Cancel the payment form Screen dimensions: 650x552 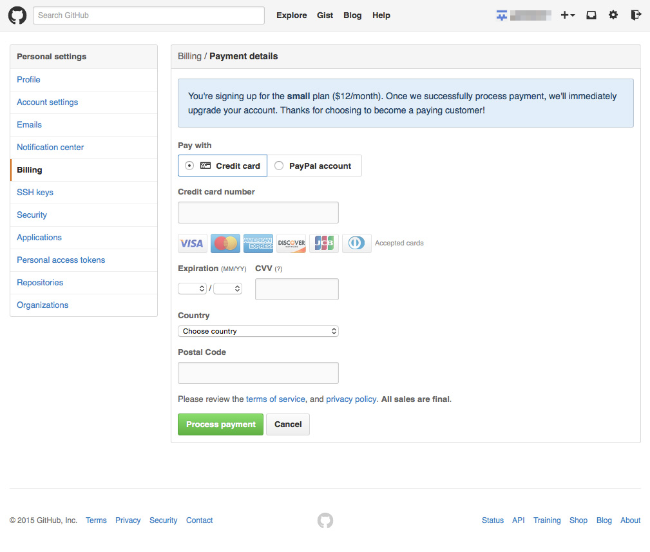click(288, 424)
